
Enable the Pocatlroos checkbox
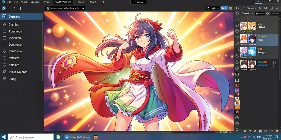(4, 31)
